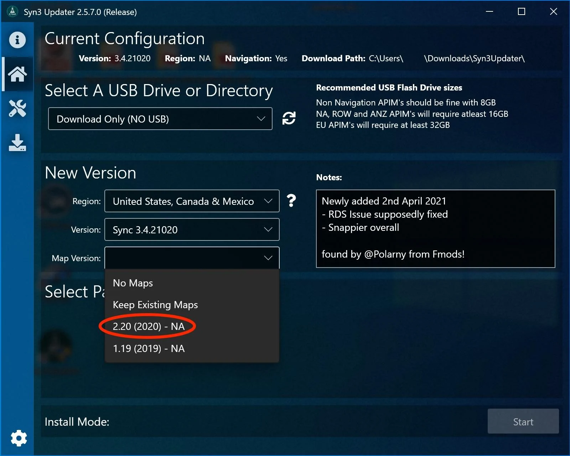Open the Utility tools page in sidebar

click(17, 108)
